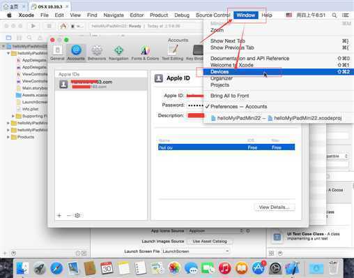Image resolution: width=354 pixels, height=278 pixels.
Task: Open Finder from the Dock
Action: tap(22, 268)
